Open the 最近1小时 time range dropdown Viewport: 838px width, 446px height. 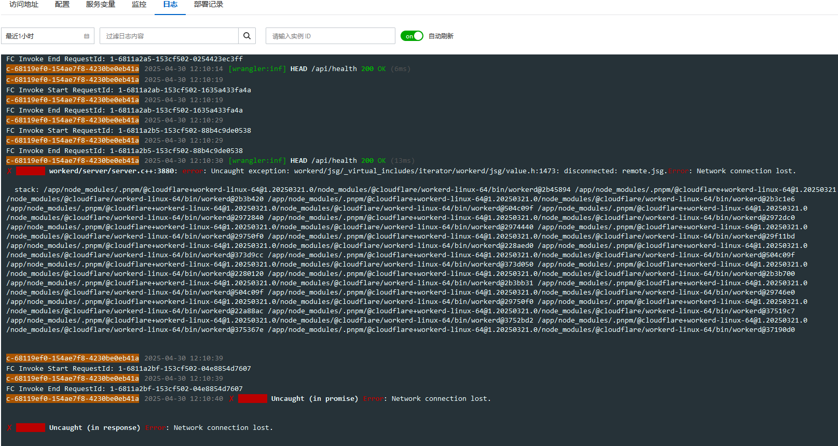(48, 36)
